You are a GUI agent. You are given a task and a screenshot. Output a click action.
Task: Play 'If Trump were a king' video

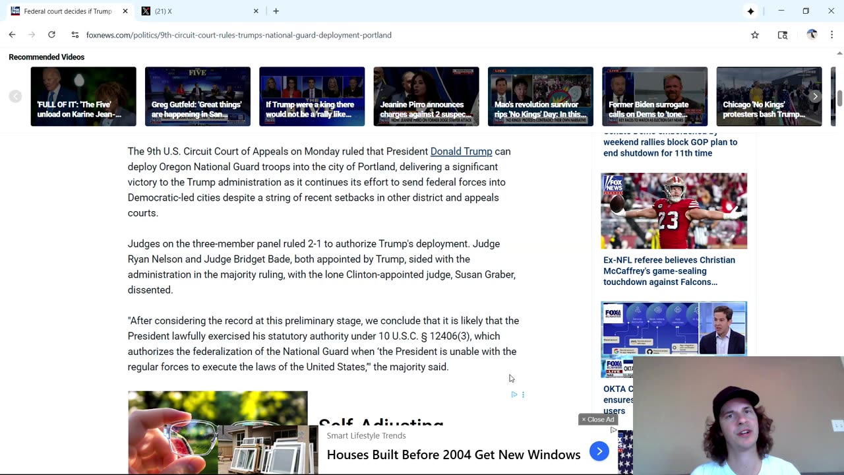312,96
